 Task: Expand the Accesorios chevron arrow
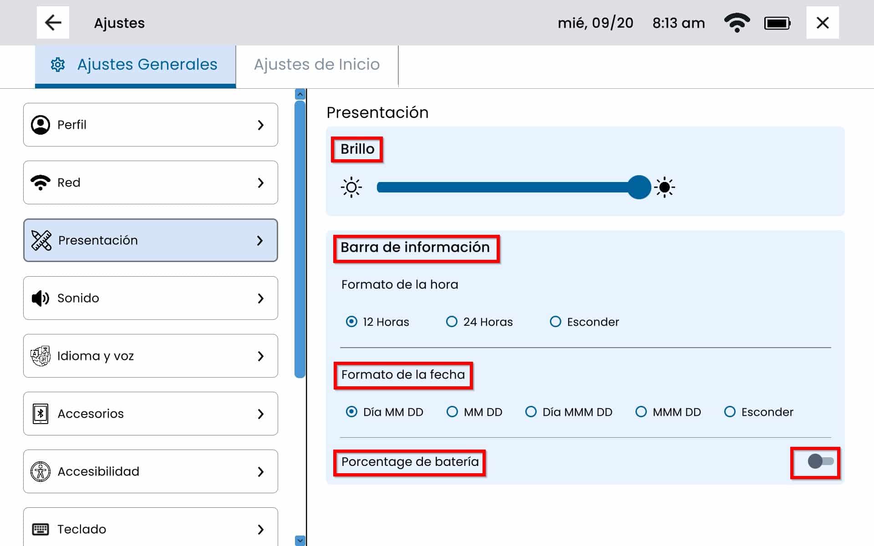coord(260,414)
